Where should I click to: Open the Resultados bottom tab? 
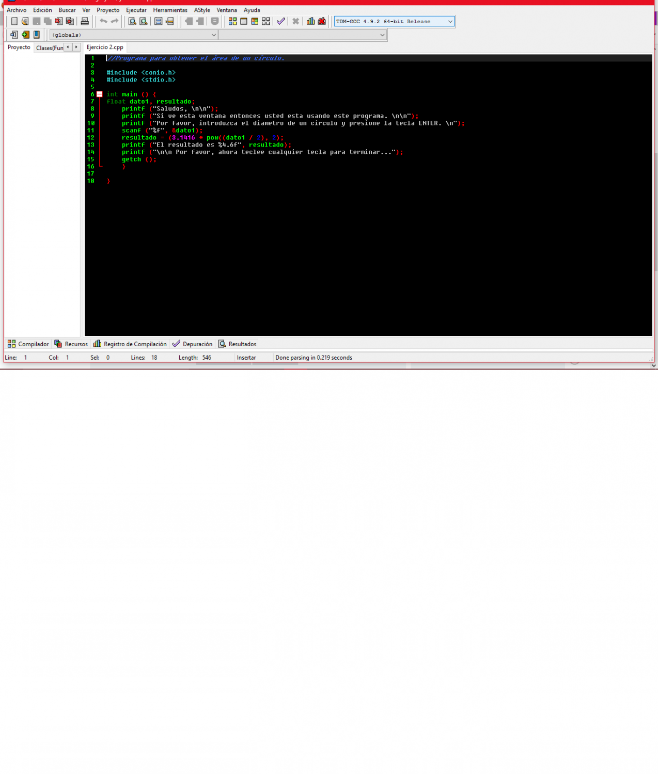point(237,344)
